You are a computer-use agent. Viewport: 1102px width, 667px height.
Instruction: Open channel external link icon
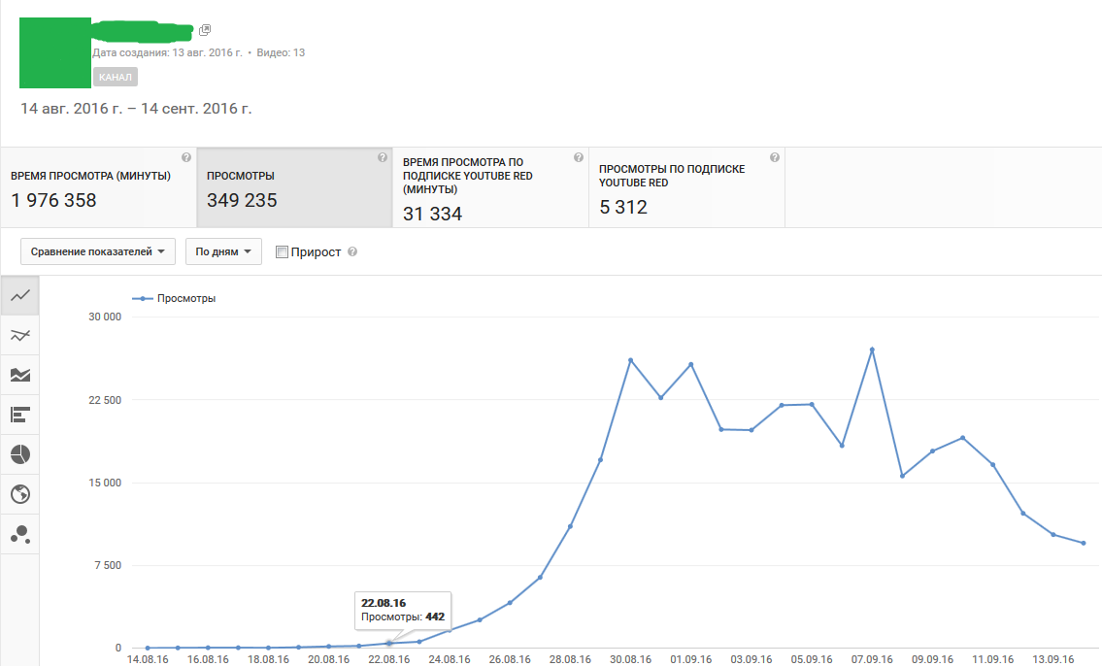click(x=205, y=30)
